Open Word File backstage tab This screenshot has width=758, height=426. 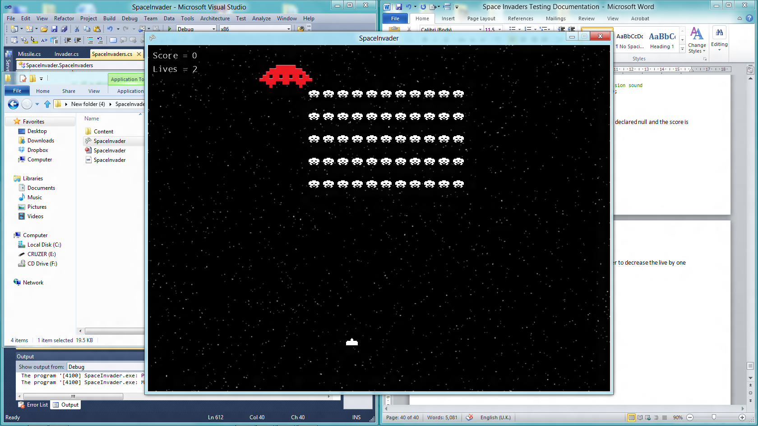[x=395, y=18]
